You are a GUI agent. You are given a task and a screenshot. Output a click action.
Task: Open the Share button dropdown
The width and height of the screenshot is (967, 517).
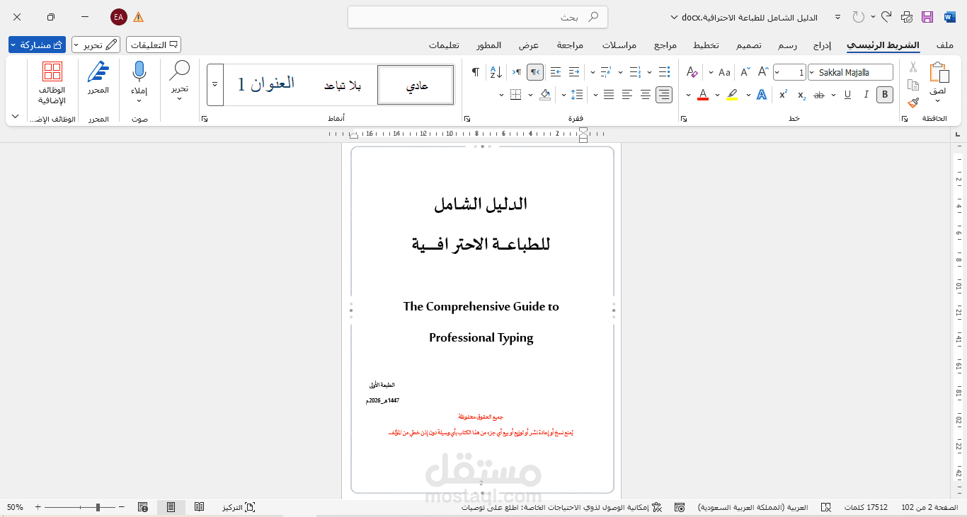click(x=14, y=45)
